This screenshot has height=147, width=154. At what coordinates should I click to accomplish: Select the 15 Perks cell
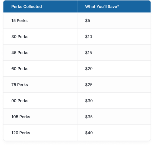19,21
